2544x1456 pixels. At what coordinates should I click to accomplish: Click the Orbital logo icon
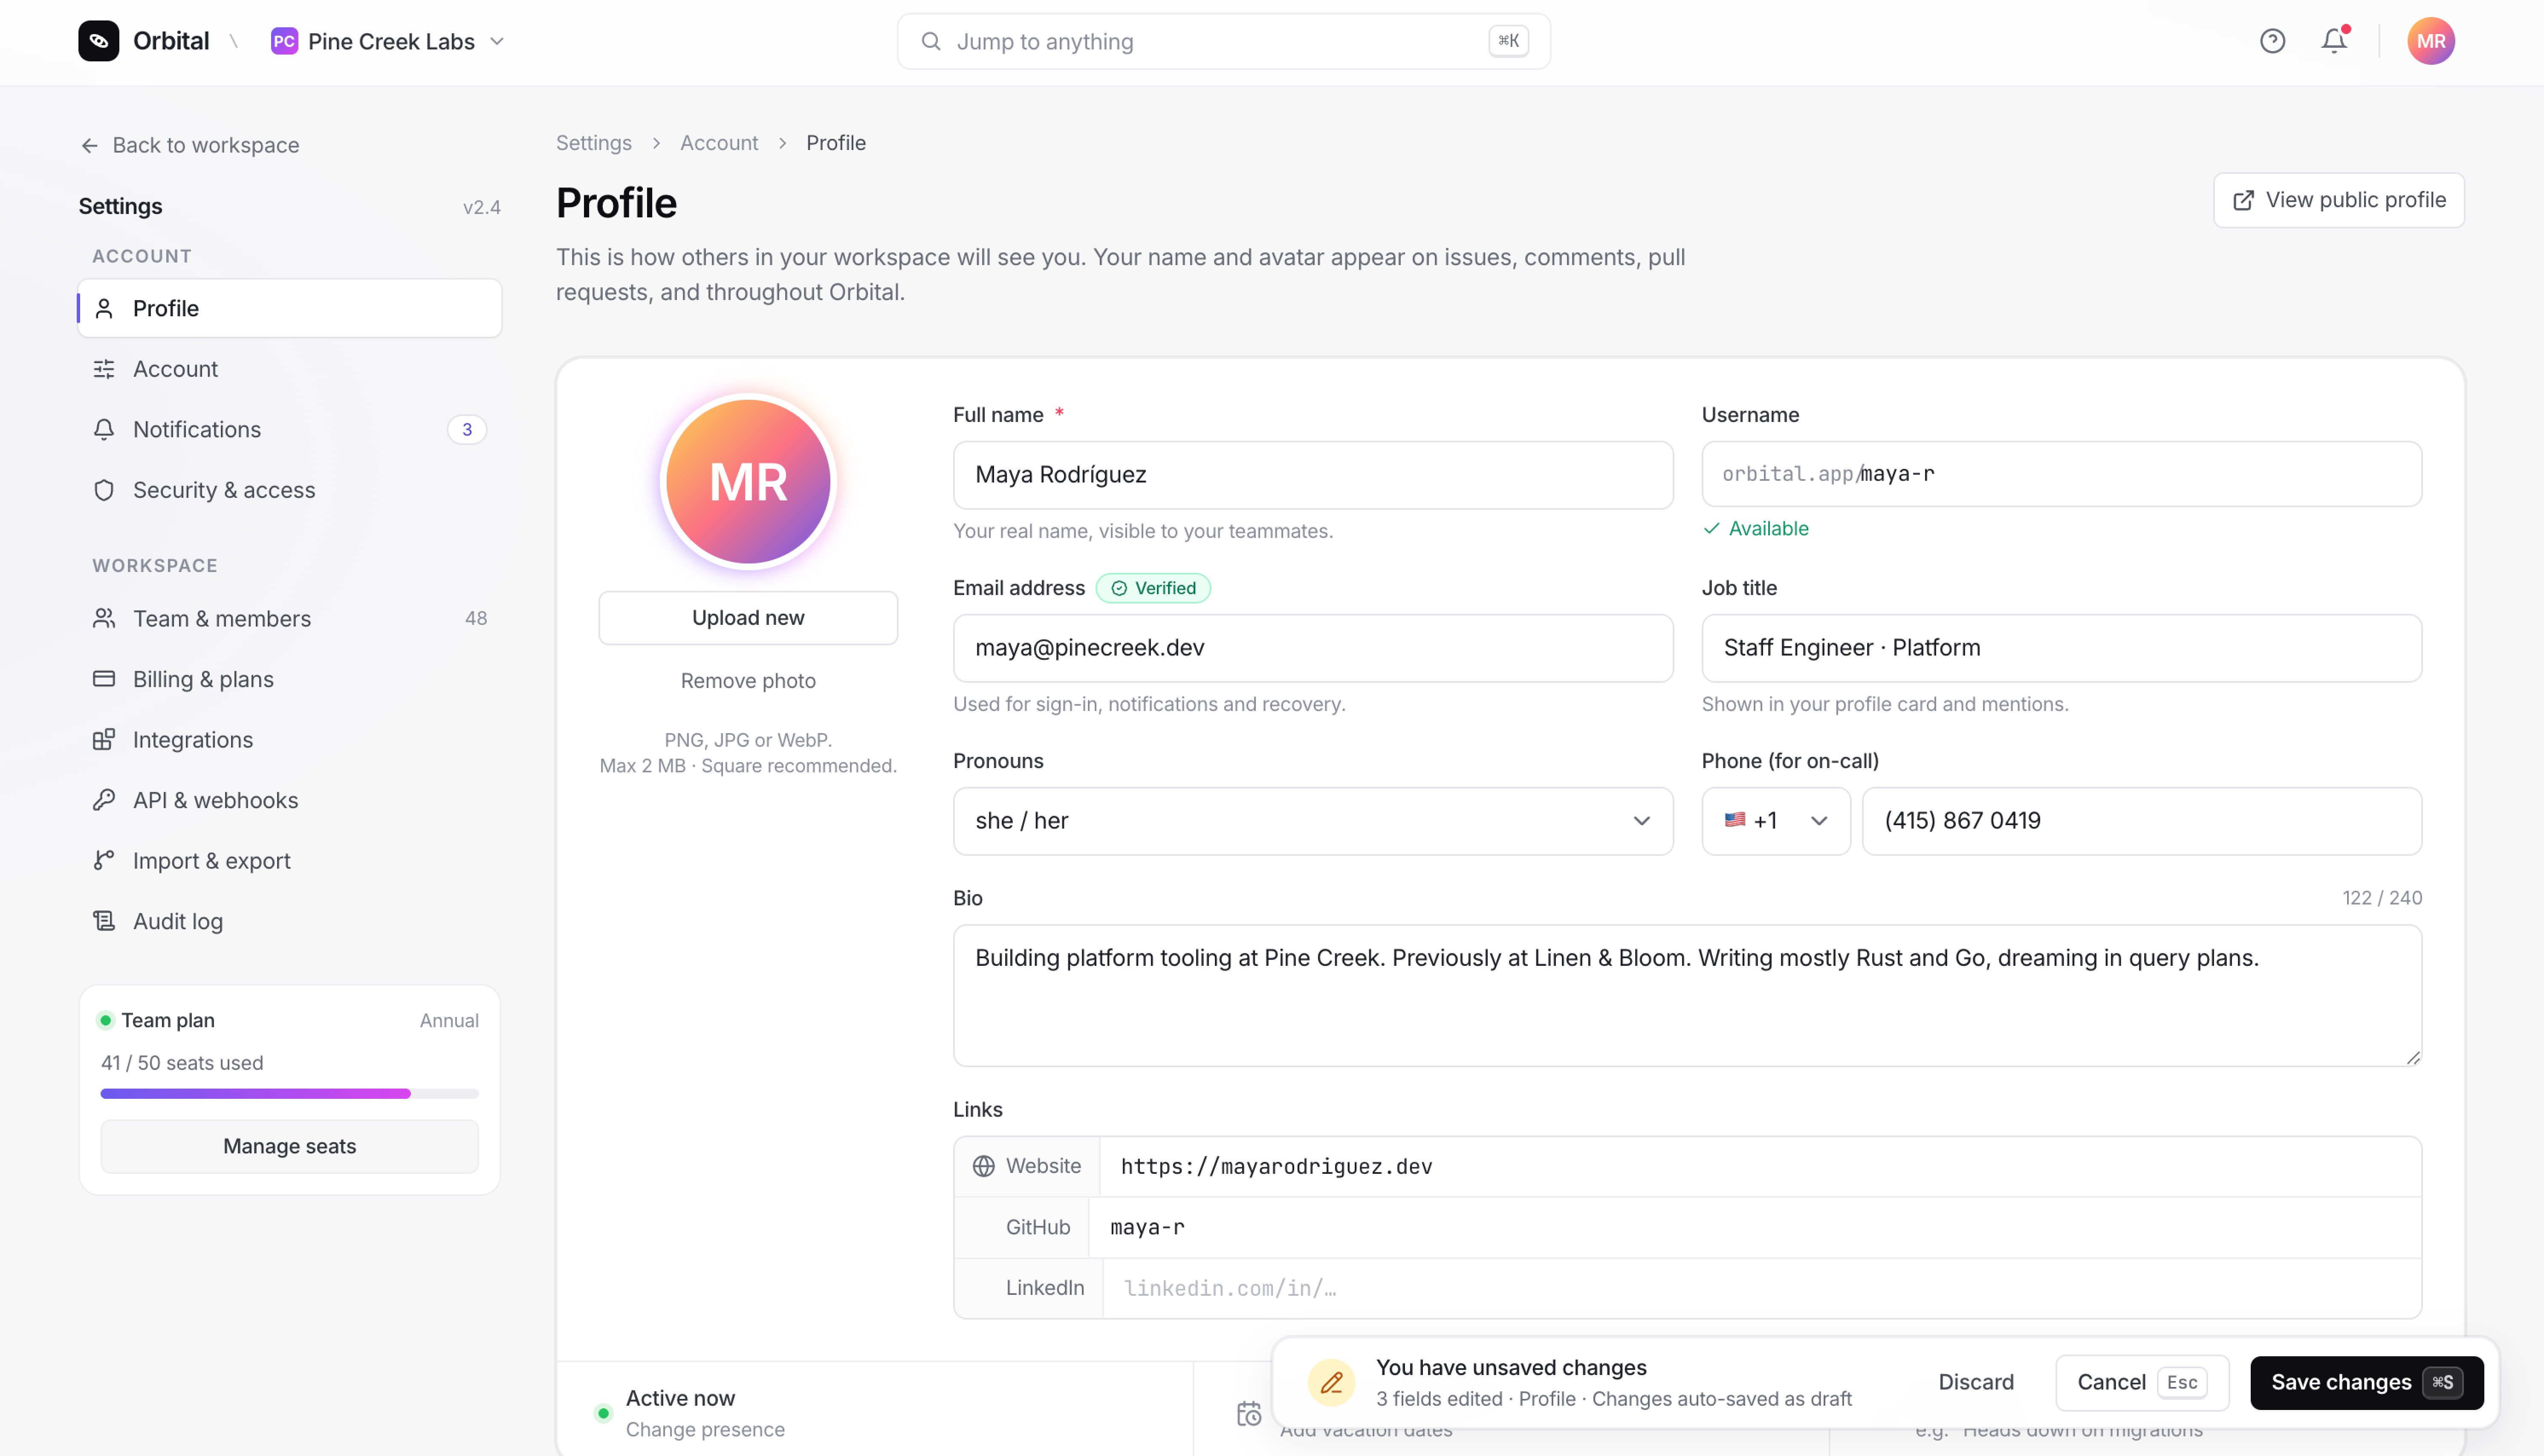tap(98, 41)
